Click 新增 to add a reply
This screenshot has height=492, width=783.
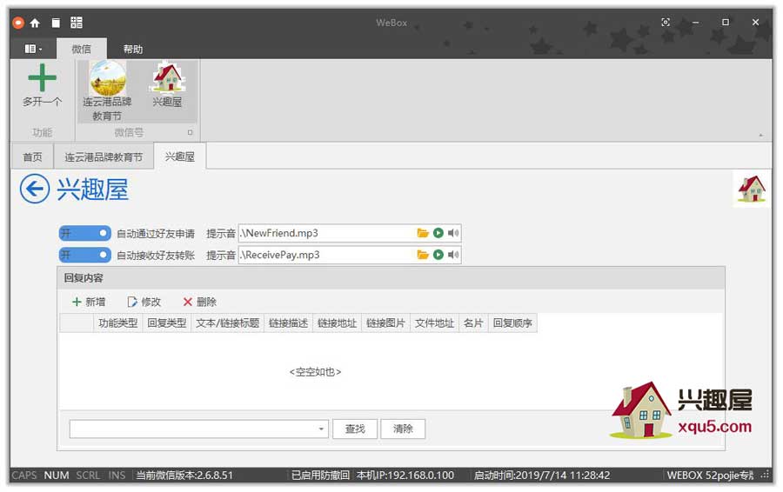point(89,302)
